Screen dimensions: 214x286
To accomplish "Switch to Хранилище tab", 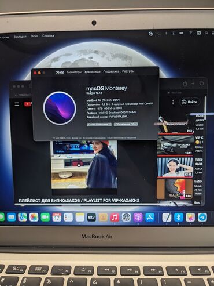I will [93, 72].
